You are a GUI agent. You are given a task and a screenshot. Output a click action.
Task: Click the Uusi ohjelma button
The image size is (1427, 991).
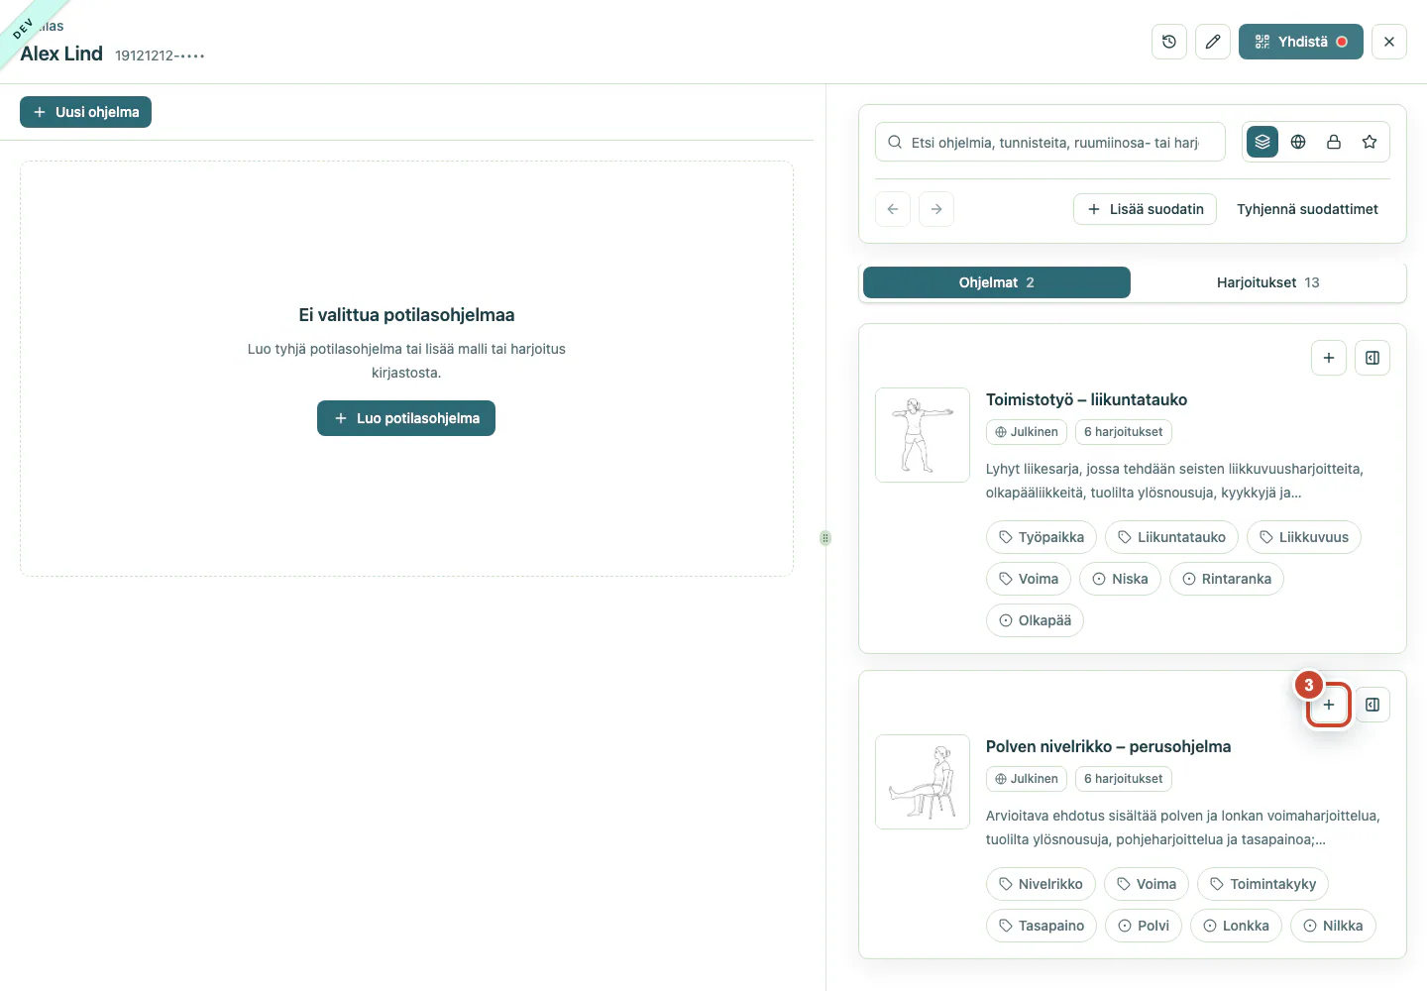click(x=85, y=112)
